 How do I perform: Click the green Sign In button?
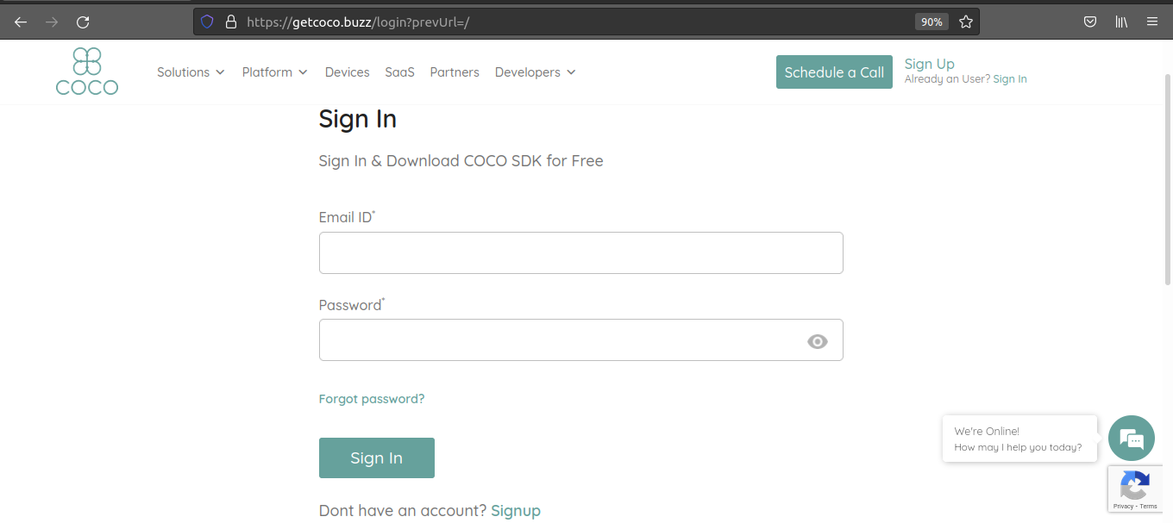click(x=377, y=458)
